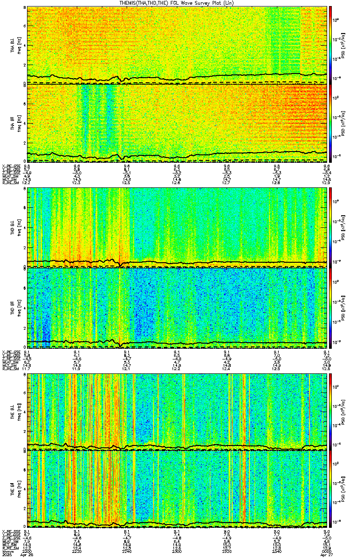Screen dimensions: 349x558
Task: Click the '2300' time label on the bottom axis
Action: 177,551
